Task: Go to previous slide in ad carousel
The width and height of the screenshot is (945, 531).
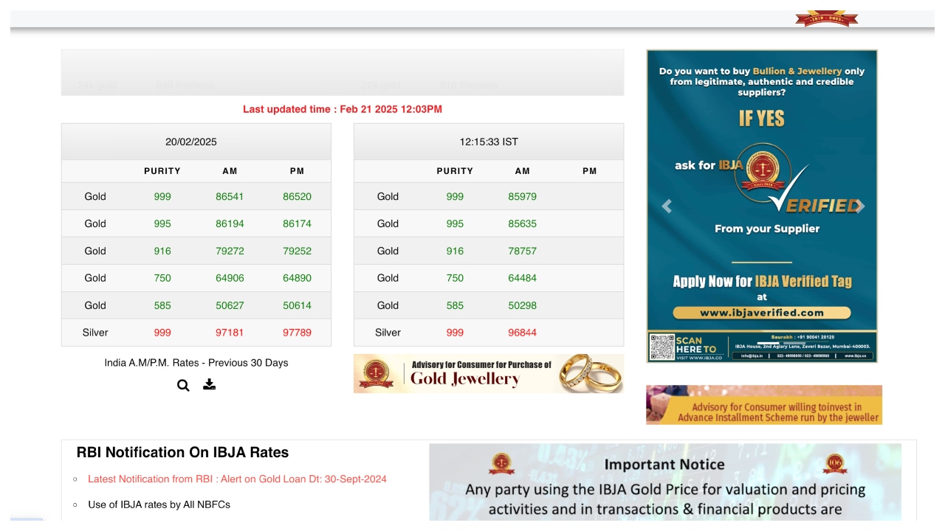Action: click(x=667, y=206)
